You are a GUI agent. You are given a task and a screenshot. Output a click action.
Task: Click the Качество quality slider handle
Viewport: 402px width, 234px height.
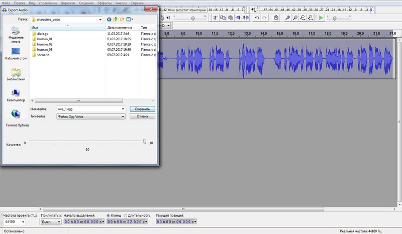(x=145, y=142)
